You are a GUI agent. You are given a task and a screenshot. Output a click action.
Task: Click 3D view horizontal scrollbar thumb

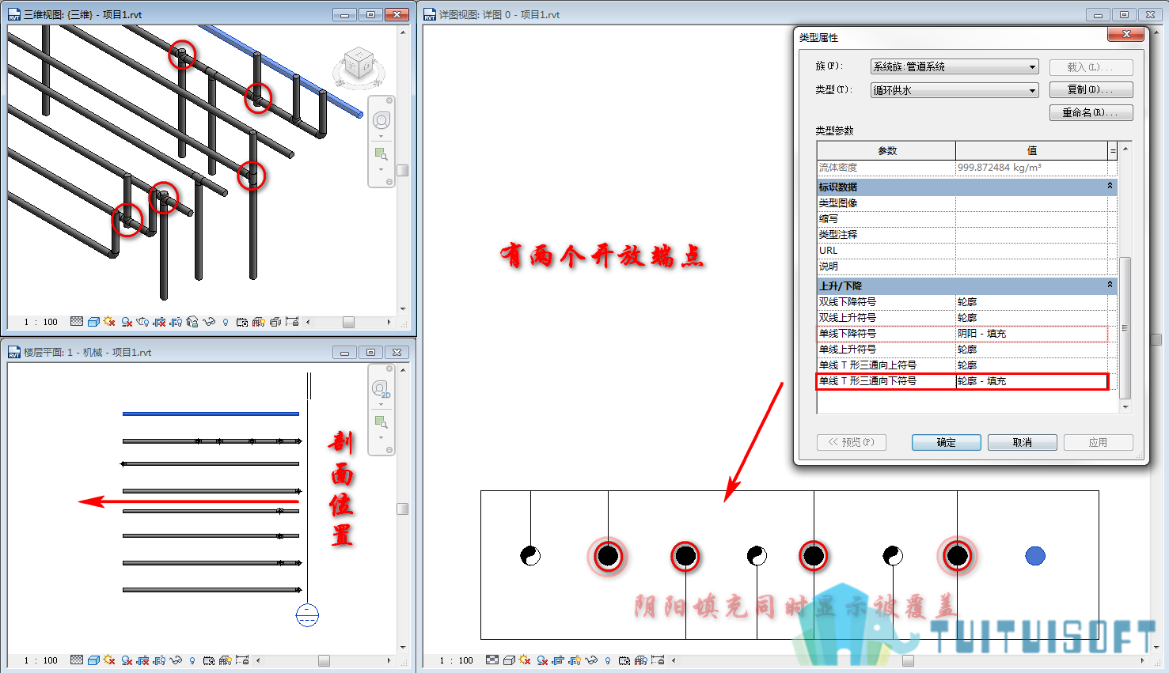pyautogui.click(x=348, y=322)
